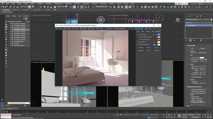Image resolution: width=213 pixels, height=119 pixels.
Task: Toggle the 3D Snaps tool
Action: (x=78, y=7)
